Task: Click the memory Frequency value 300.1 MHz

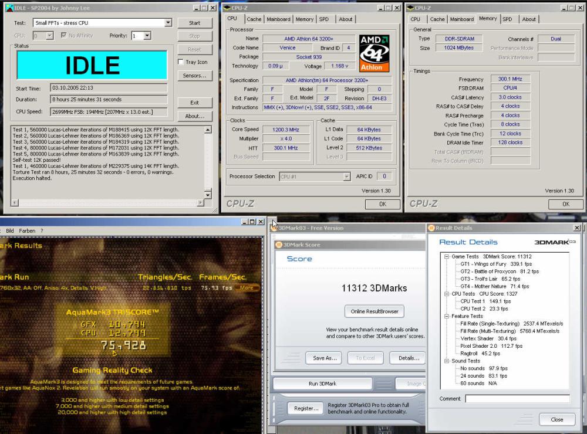Action: (510, 79)
